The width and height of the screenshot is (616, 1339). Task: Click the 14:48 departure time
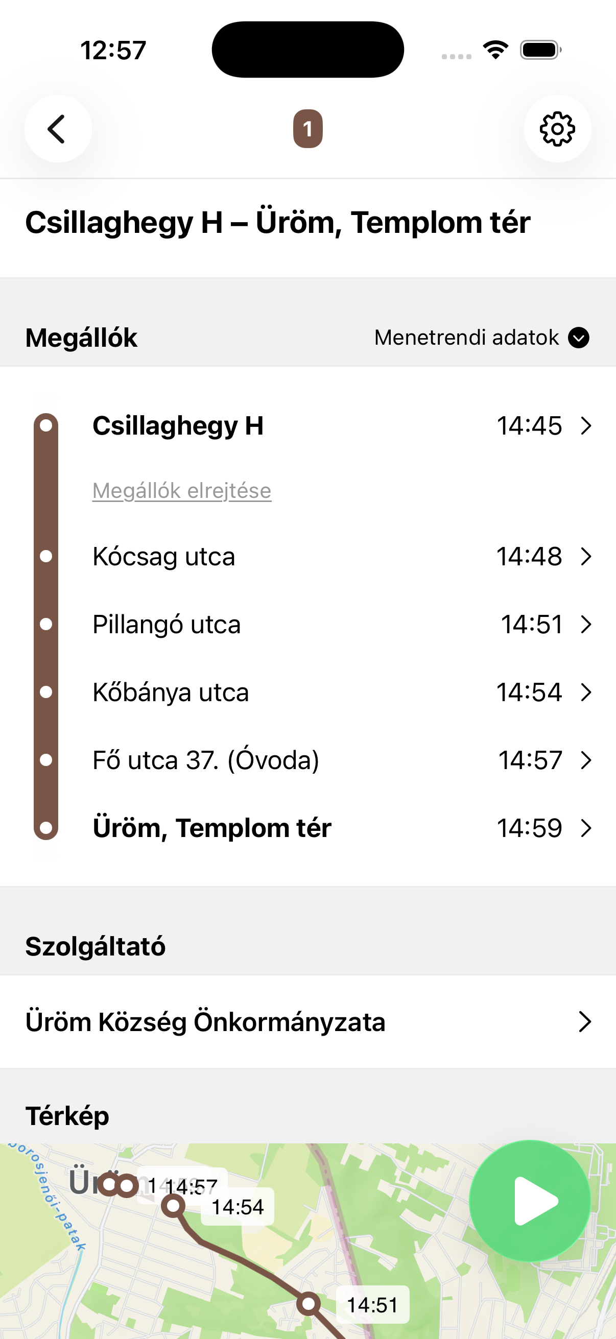click(529, 556)
